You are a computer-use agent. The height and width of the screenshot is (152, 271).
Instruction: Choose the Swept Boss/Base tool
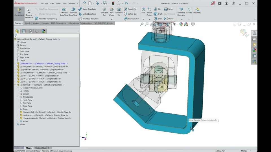(87, 9)
